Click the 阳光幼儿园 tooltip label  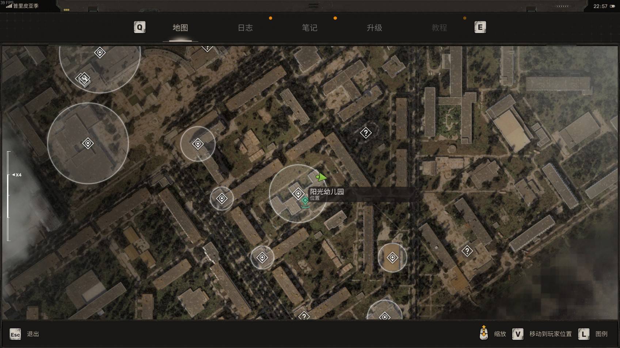pos(327,192)
